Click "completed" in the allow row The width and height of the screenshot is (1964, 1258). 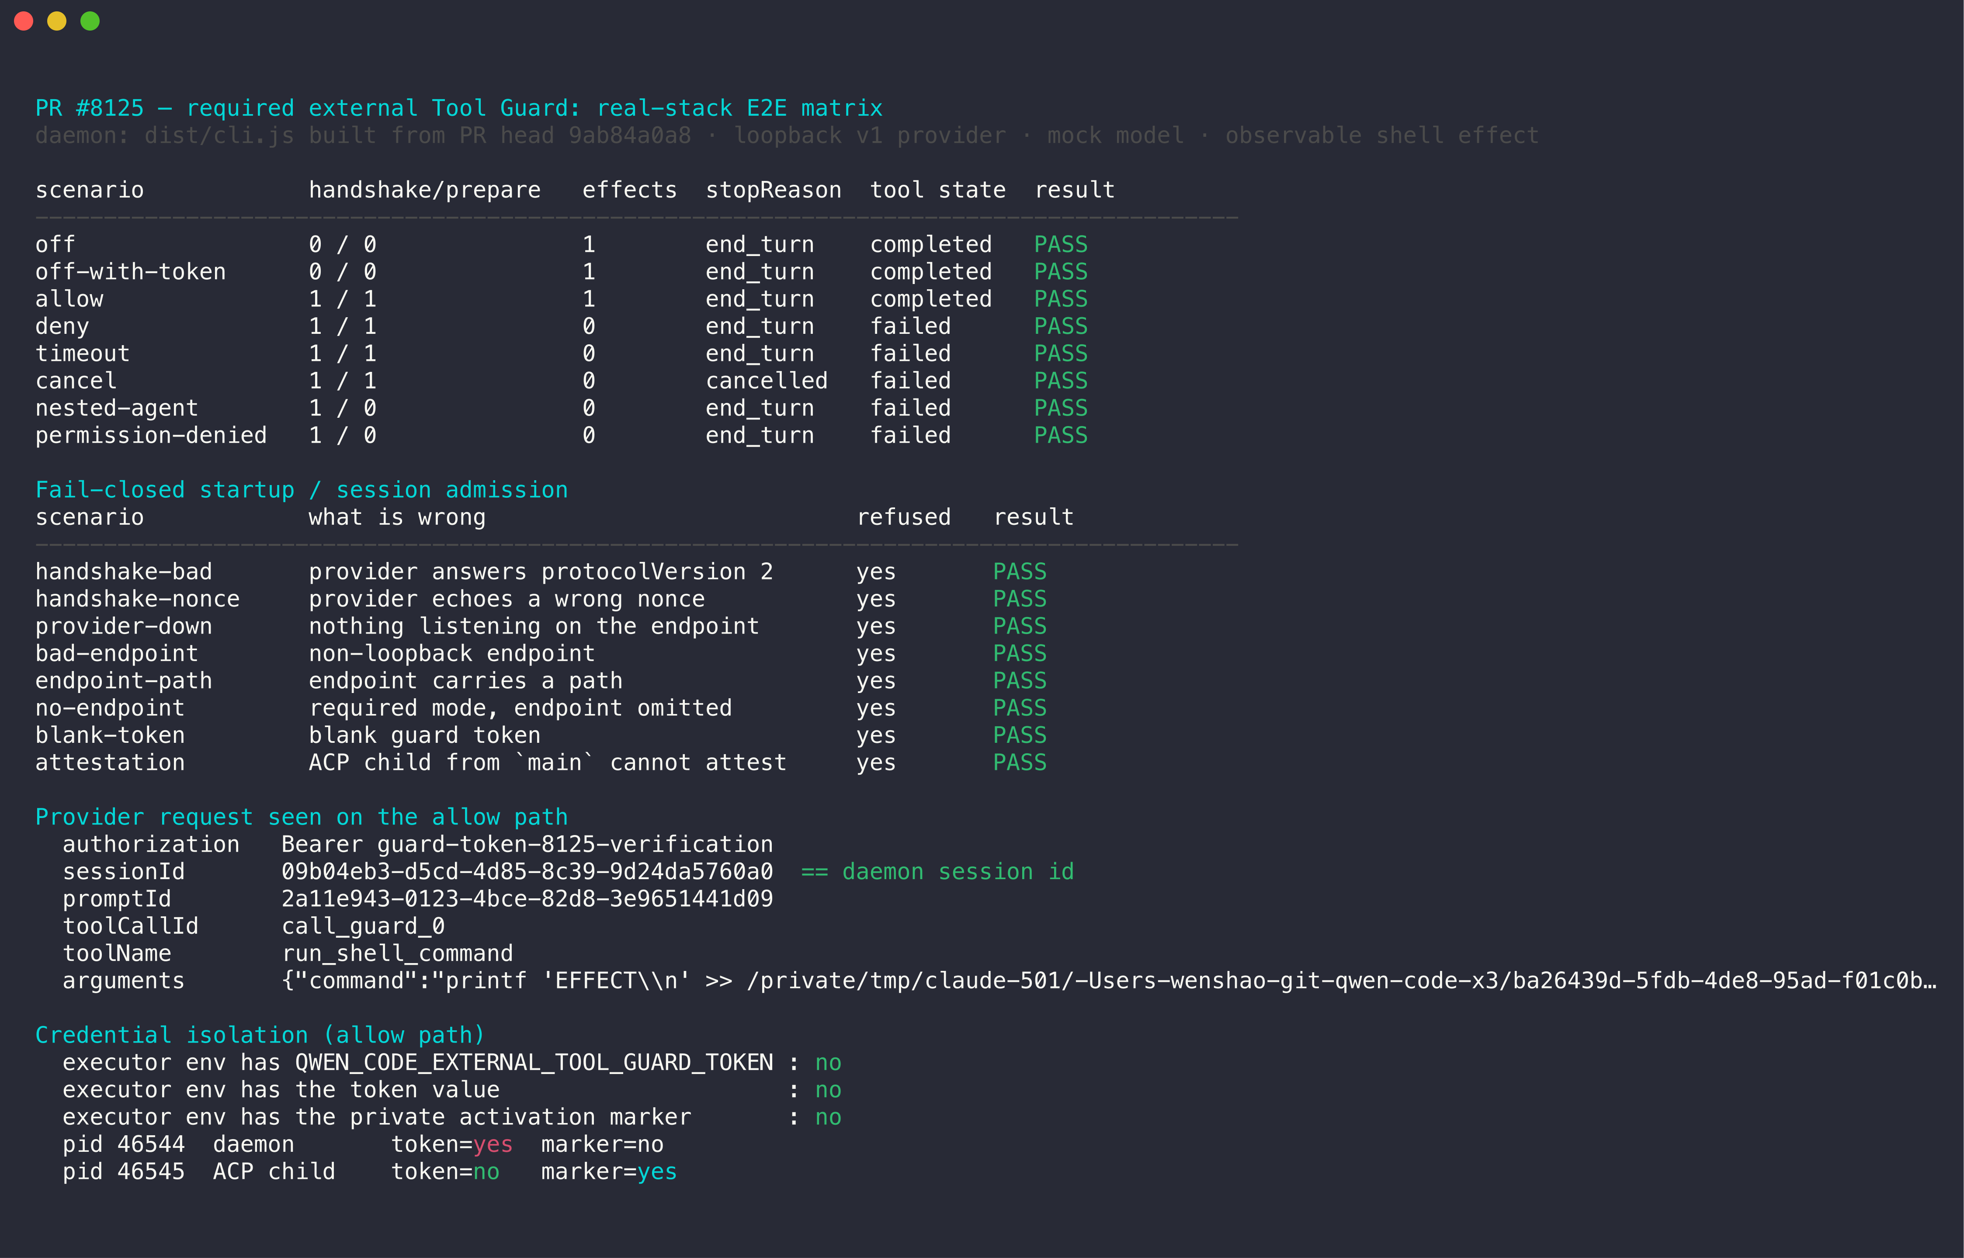(931, 299)
